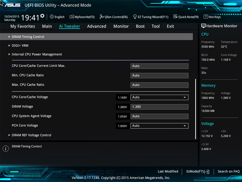Click the settings gear next to clock
Screen dimensions: 242x182
pos(42,16)
